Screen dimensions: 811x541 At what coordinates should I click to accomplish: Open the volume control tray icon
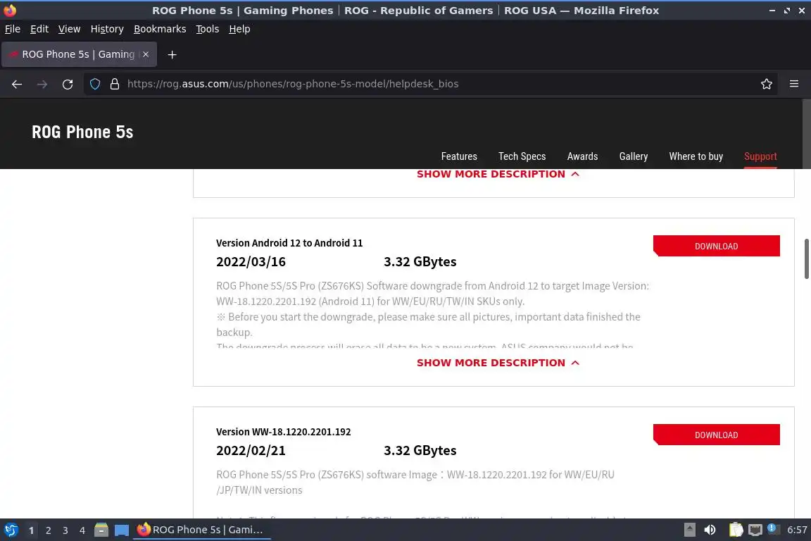(x=710, y=530)
